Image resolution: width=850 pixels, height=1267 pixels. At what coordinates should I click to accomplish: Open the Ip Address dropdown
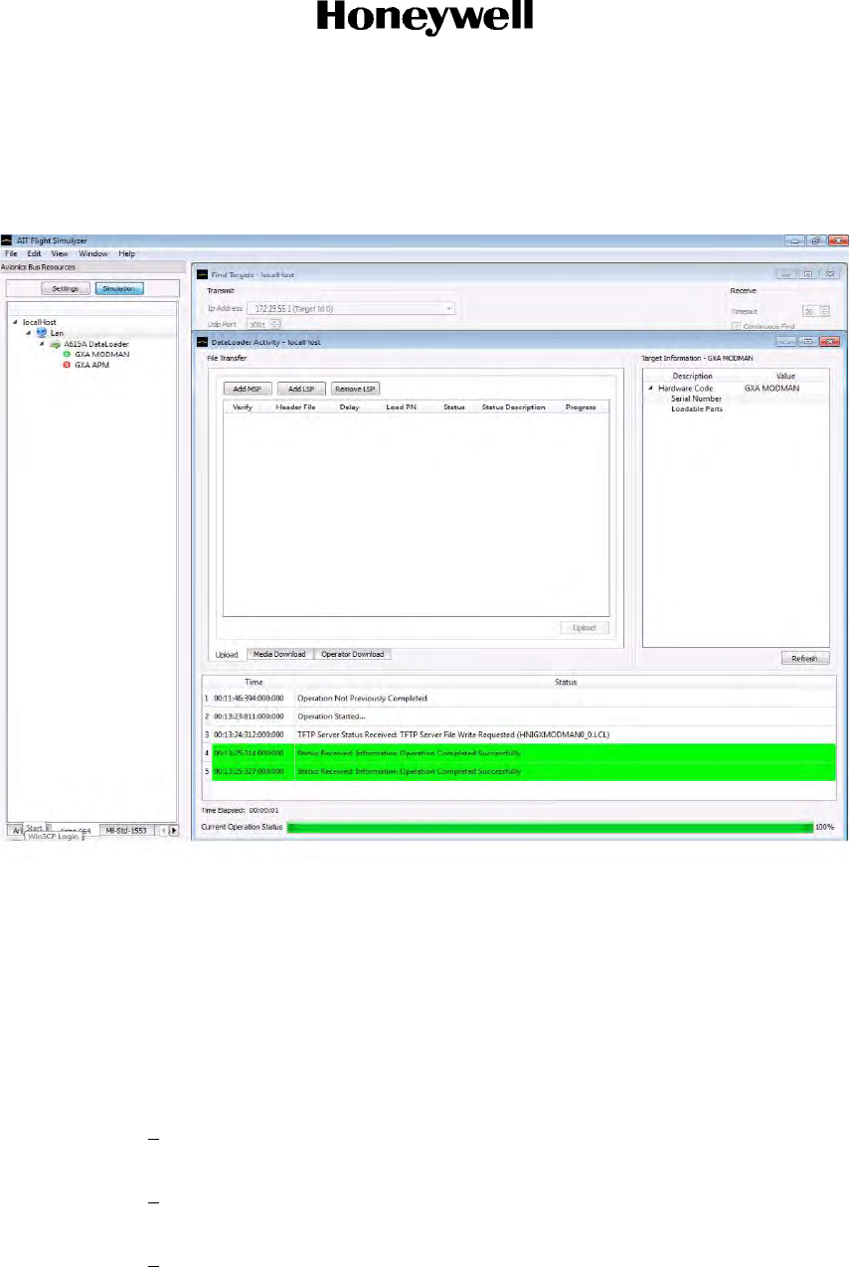click(449, 309)
